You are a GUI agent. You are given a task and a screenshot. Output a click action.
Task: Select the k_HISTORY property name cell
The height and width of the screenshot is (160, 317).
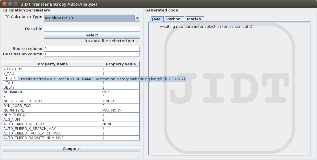(x=52, y=69)
